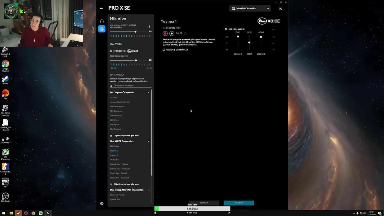The height and width of the screenshot is (216, 384).
Task: Choose the AM Radyo preset
Action: click(x=114, y=146)
